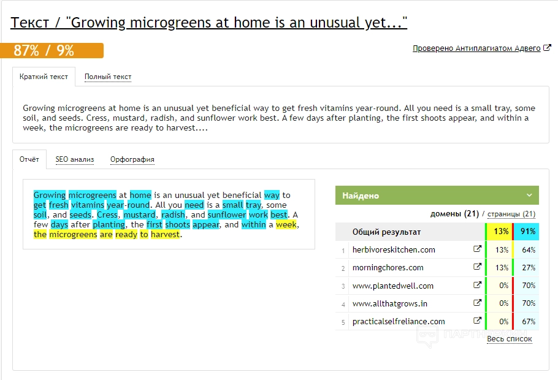Show results by страницы (21)
Viewport: 558px width, 380px height.
pos(511,214)
